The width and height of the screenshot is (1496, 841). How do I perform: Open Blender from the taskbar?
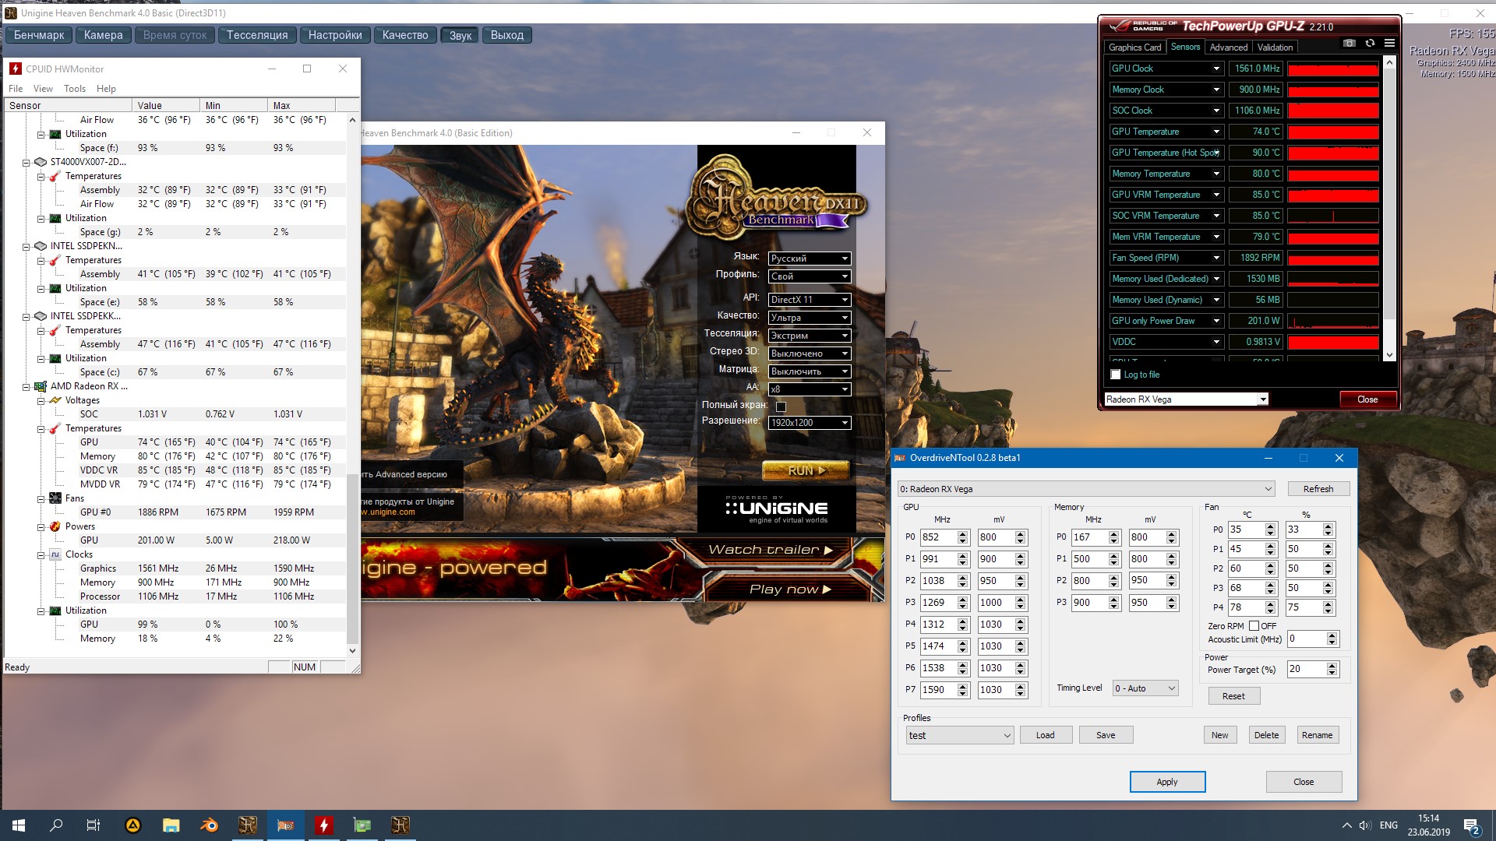coord(210,825)
